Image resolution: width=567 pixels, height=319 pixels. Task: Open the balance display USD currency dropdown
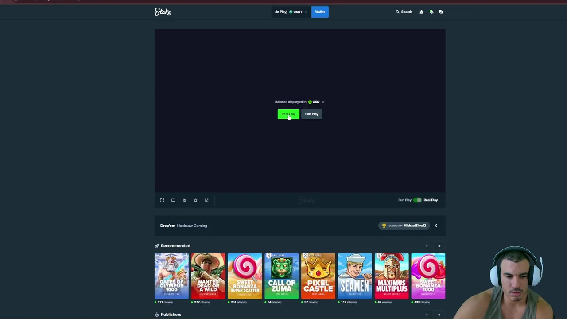[316, 102]
